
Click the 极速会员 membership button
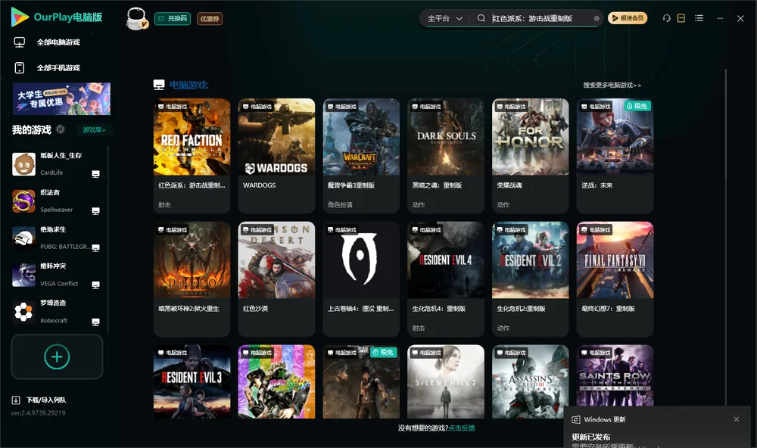[628, 18]
